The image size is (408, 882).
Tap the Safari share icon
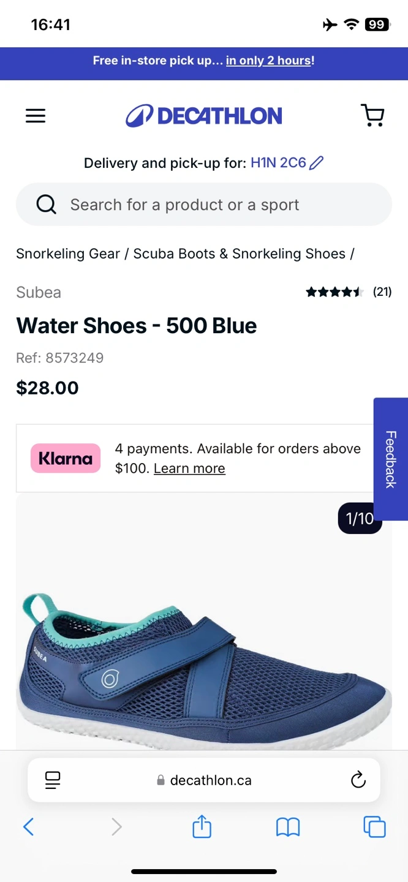[x=202, y=827]
